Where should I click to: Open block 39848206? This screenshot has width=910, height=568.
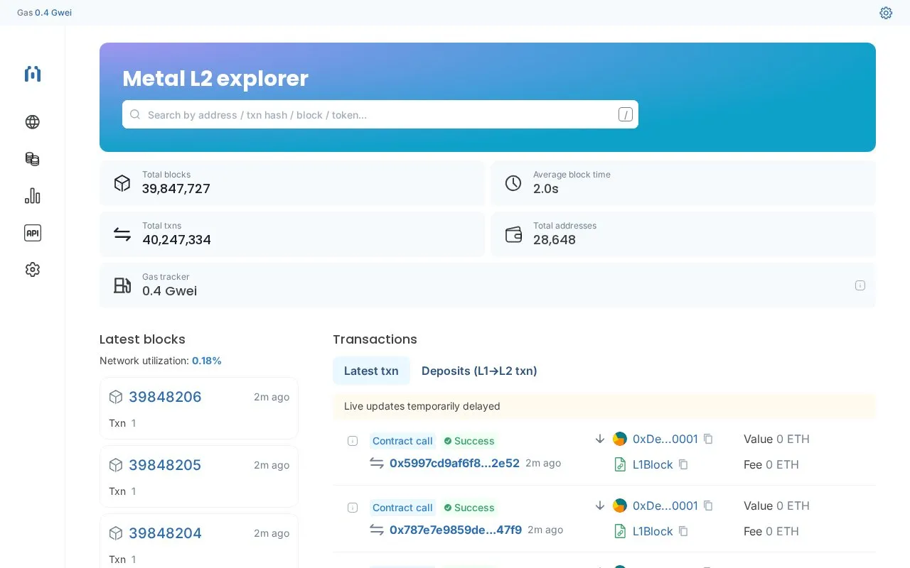[x=165, y=397]
